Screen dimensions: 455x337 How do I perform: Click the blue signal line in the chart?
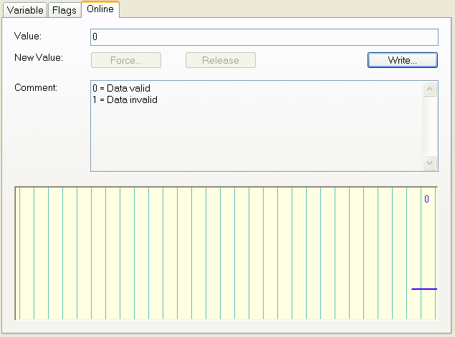pos(424,289)
